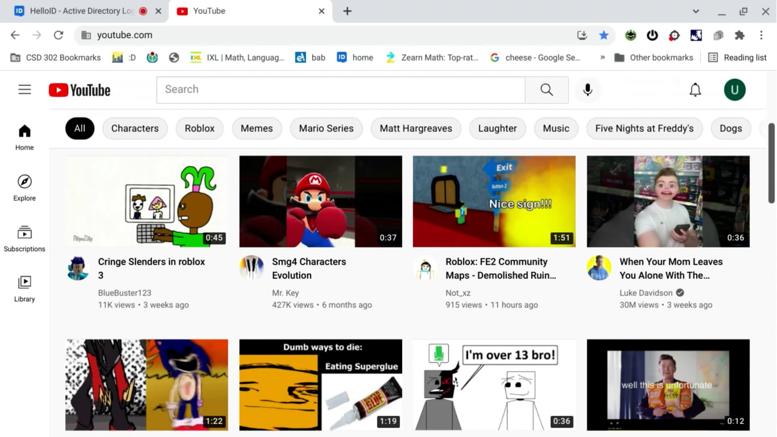Click the YouTube logo
Viewport: 777px width, 437px height.
(80, 90)
